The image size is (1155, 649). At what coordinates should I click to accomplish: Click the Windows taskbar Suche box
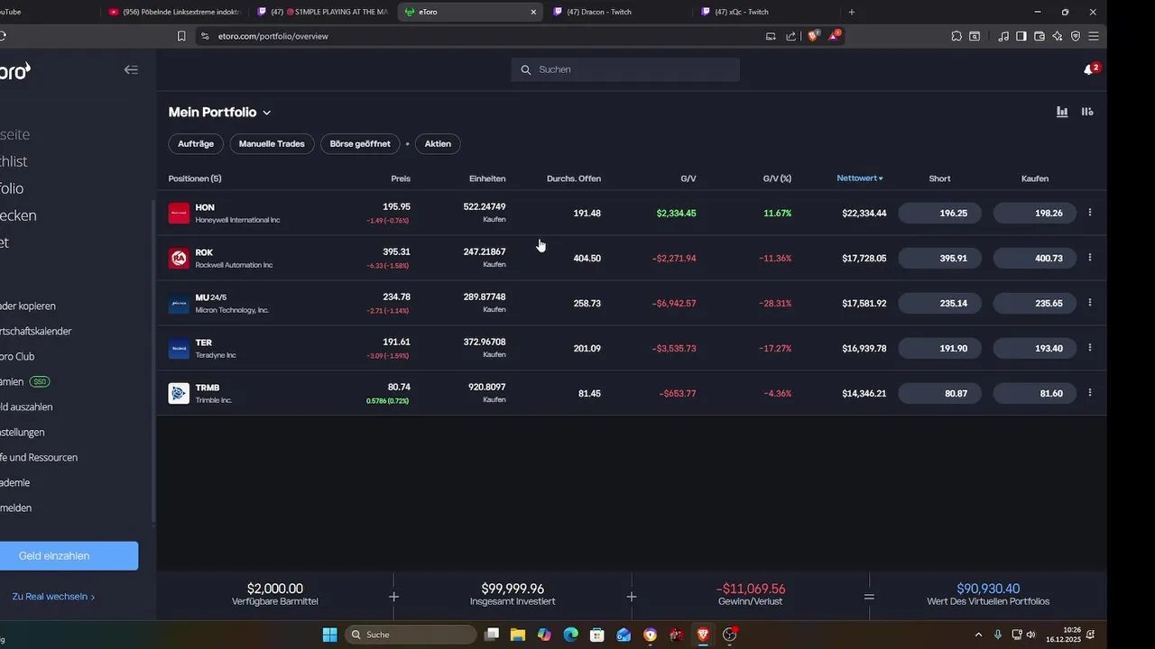point(411,635)
